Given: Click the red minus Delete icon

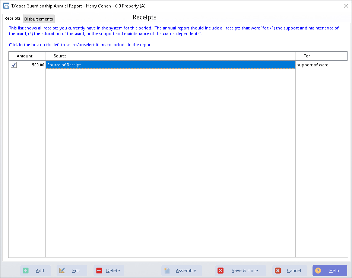Looking at the screenshot, I should pyautogui.click(x=99, y=271).
